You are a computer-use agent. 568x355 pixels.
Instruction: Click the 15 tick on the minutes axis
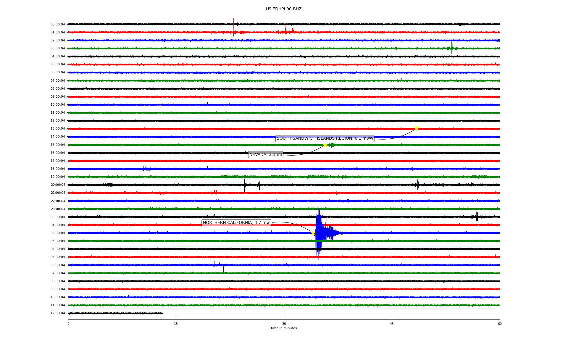point(176,324)
